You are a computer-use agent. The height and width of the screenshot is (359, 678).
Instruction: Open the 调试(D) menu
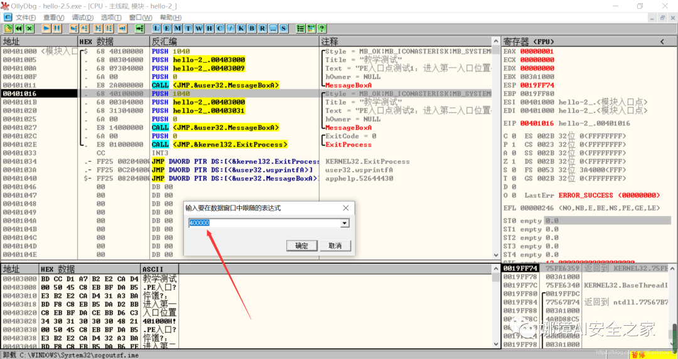[83, 18]
